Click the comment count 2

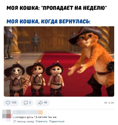30,103
